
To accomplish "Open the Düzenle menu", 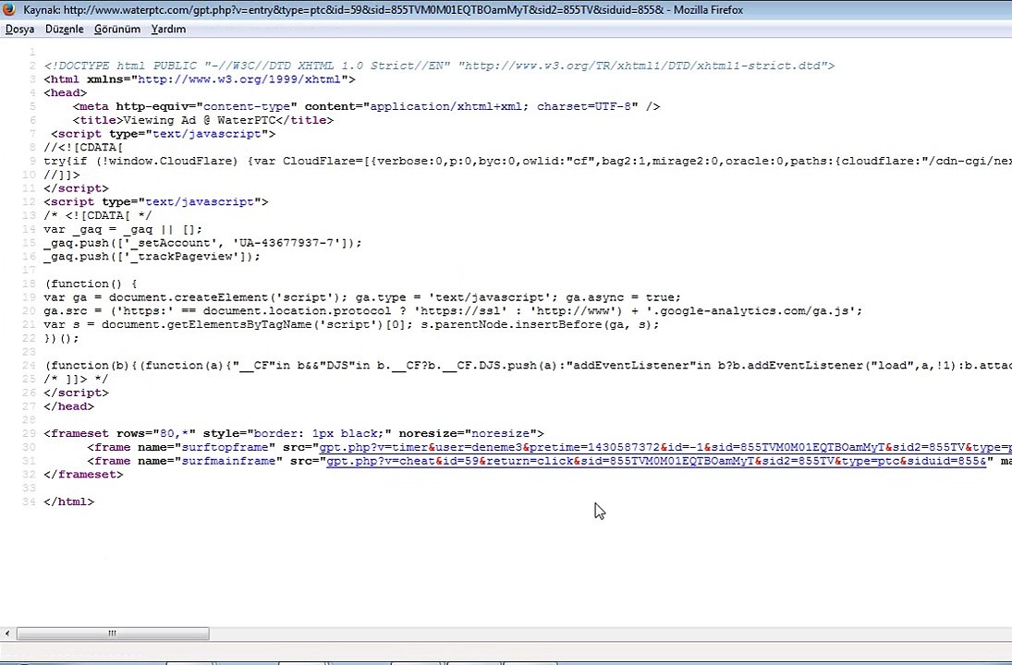I will coord(65,29).
